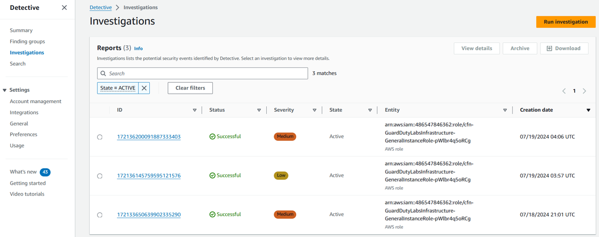
Task: Click Archive button
Action: click(520, 49)
